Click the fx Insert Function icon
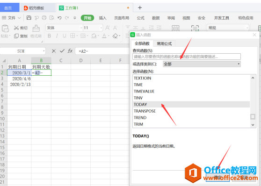 click(70, 51)
